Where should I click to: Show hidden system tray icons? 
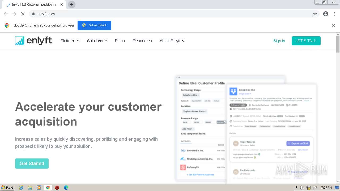[x=296, y=187]
